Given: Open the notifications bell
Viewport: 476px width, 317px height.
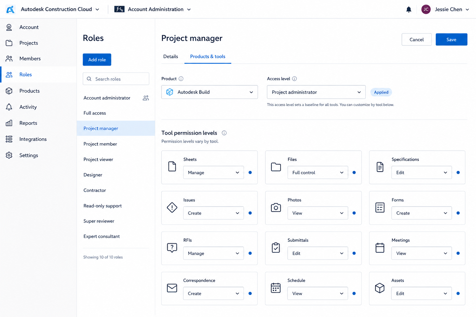Looking at the screenshot, I should (409, 9).
